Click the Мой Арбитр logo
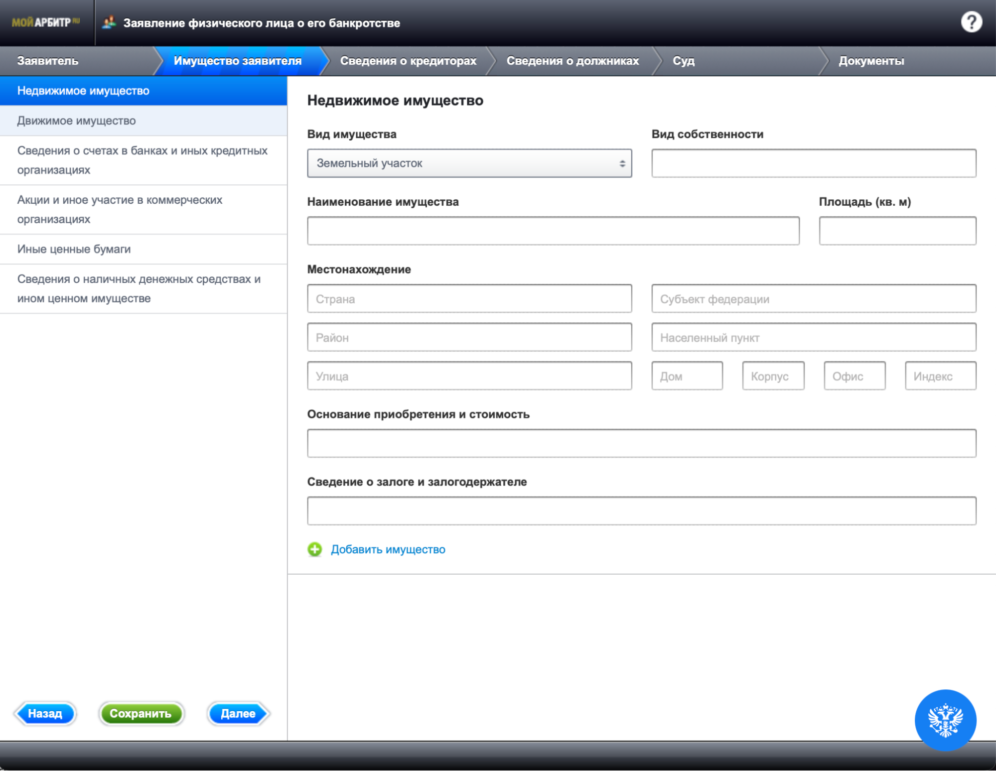The height and width of the screenshot is (771, 996). 45,22
